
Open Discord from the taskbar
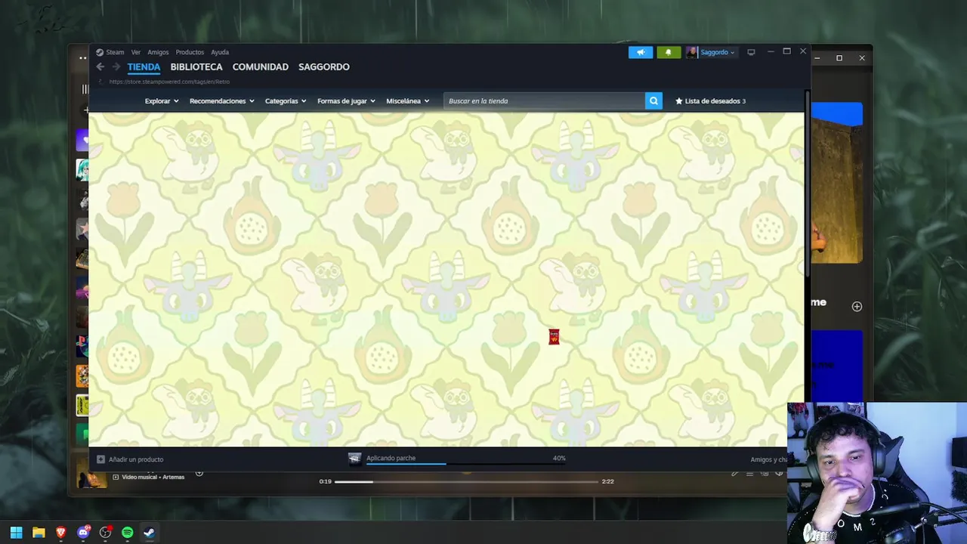pos(84,533)
